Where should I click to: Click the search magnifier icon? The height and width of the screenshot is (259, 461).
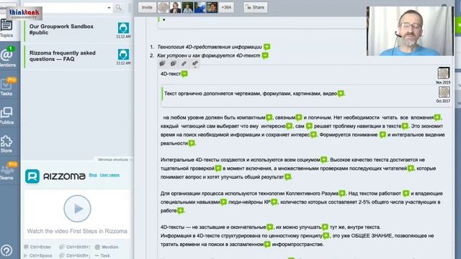(x=118, y=8)
